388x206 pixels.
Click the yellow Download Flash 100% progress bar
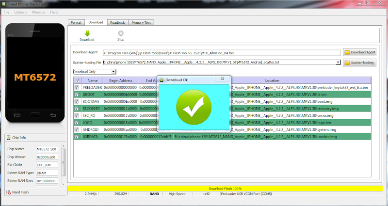[225, 189]
